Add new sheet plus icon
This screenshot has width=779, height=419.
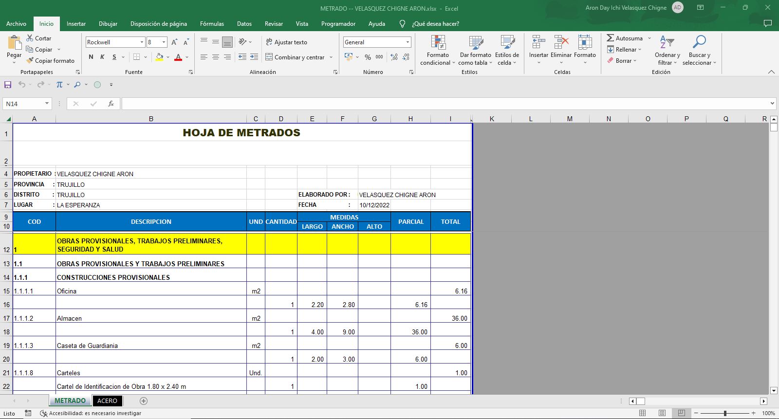[x=143, y=401]
